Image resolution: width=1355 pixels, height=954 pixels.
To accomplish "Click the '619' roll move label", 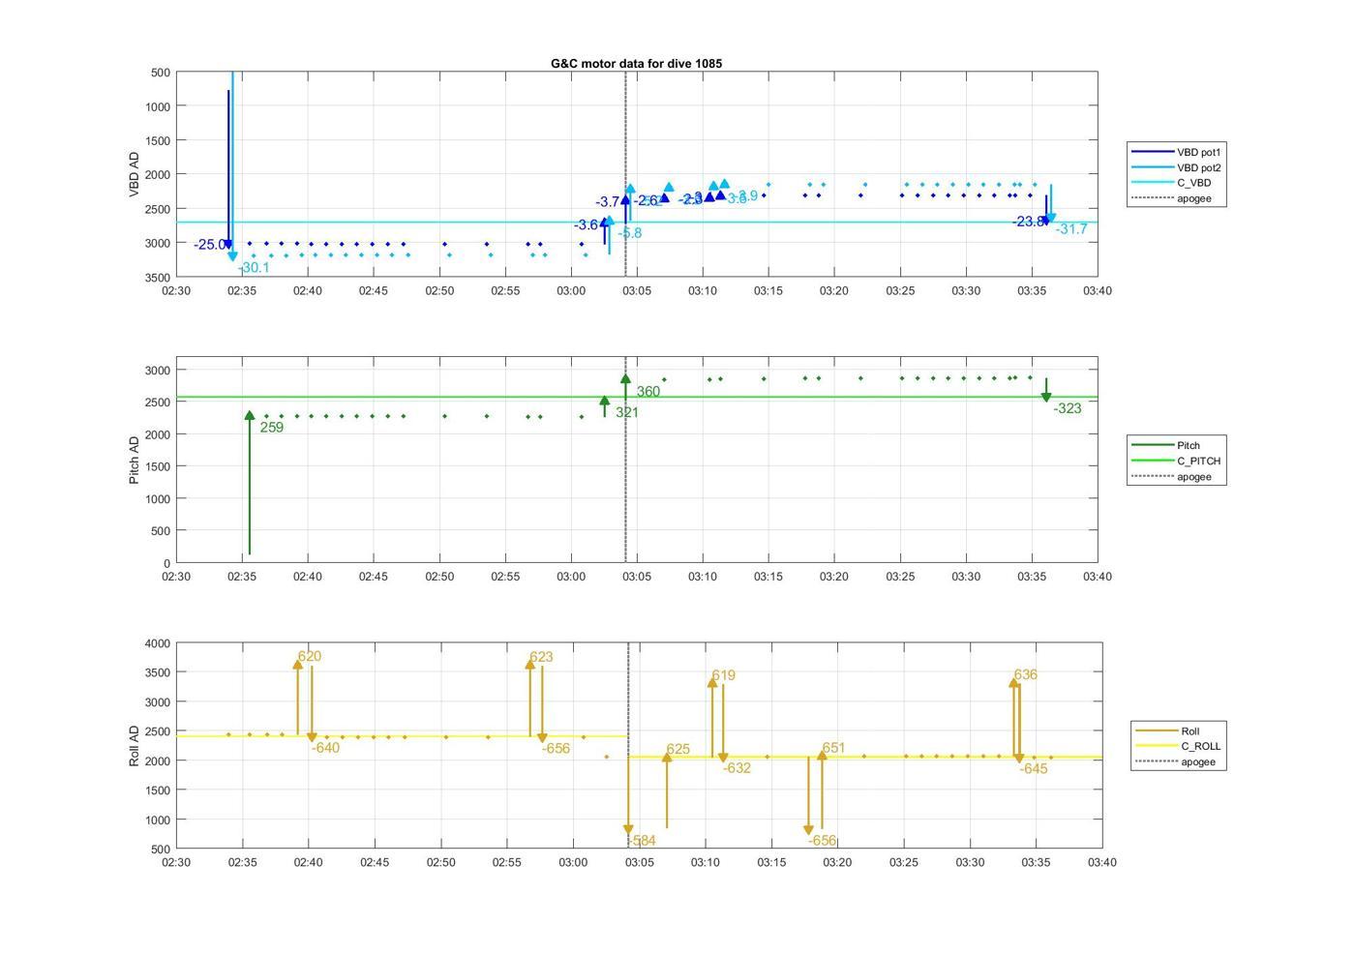I will point(723,676).
